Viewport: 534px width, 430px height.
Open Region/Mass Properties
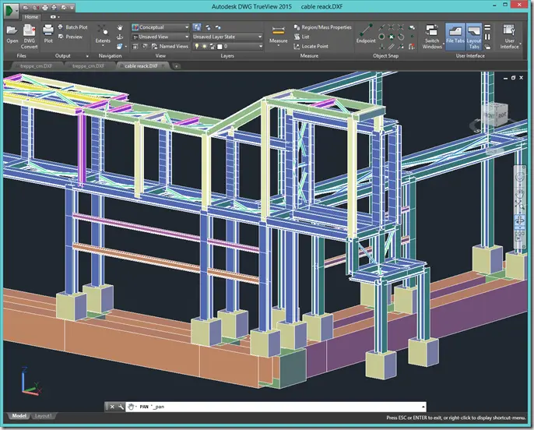point(322,27)
